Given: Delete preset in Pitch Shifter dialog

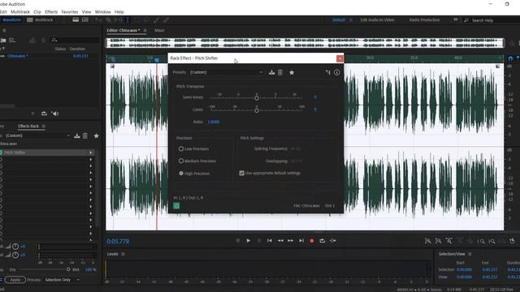Looking at the screenshot, I should click(x=280, y=72).
